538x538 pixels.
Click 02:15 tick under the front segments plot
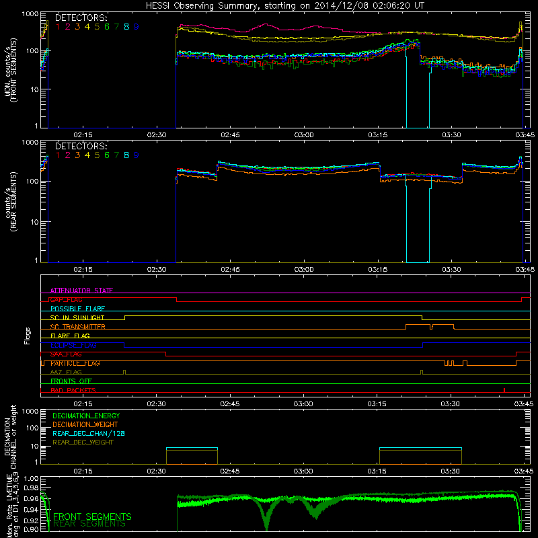pos(83,135)
